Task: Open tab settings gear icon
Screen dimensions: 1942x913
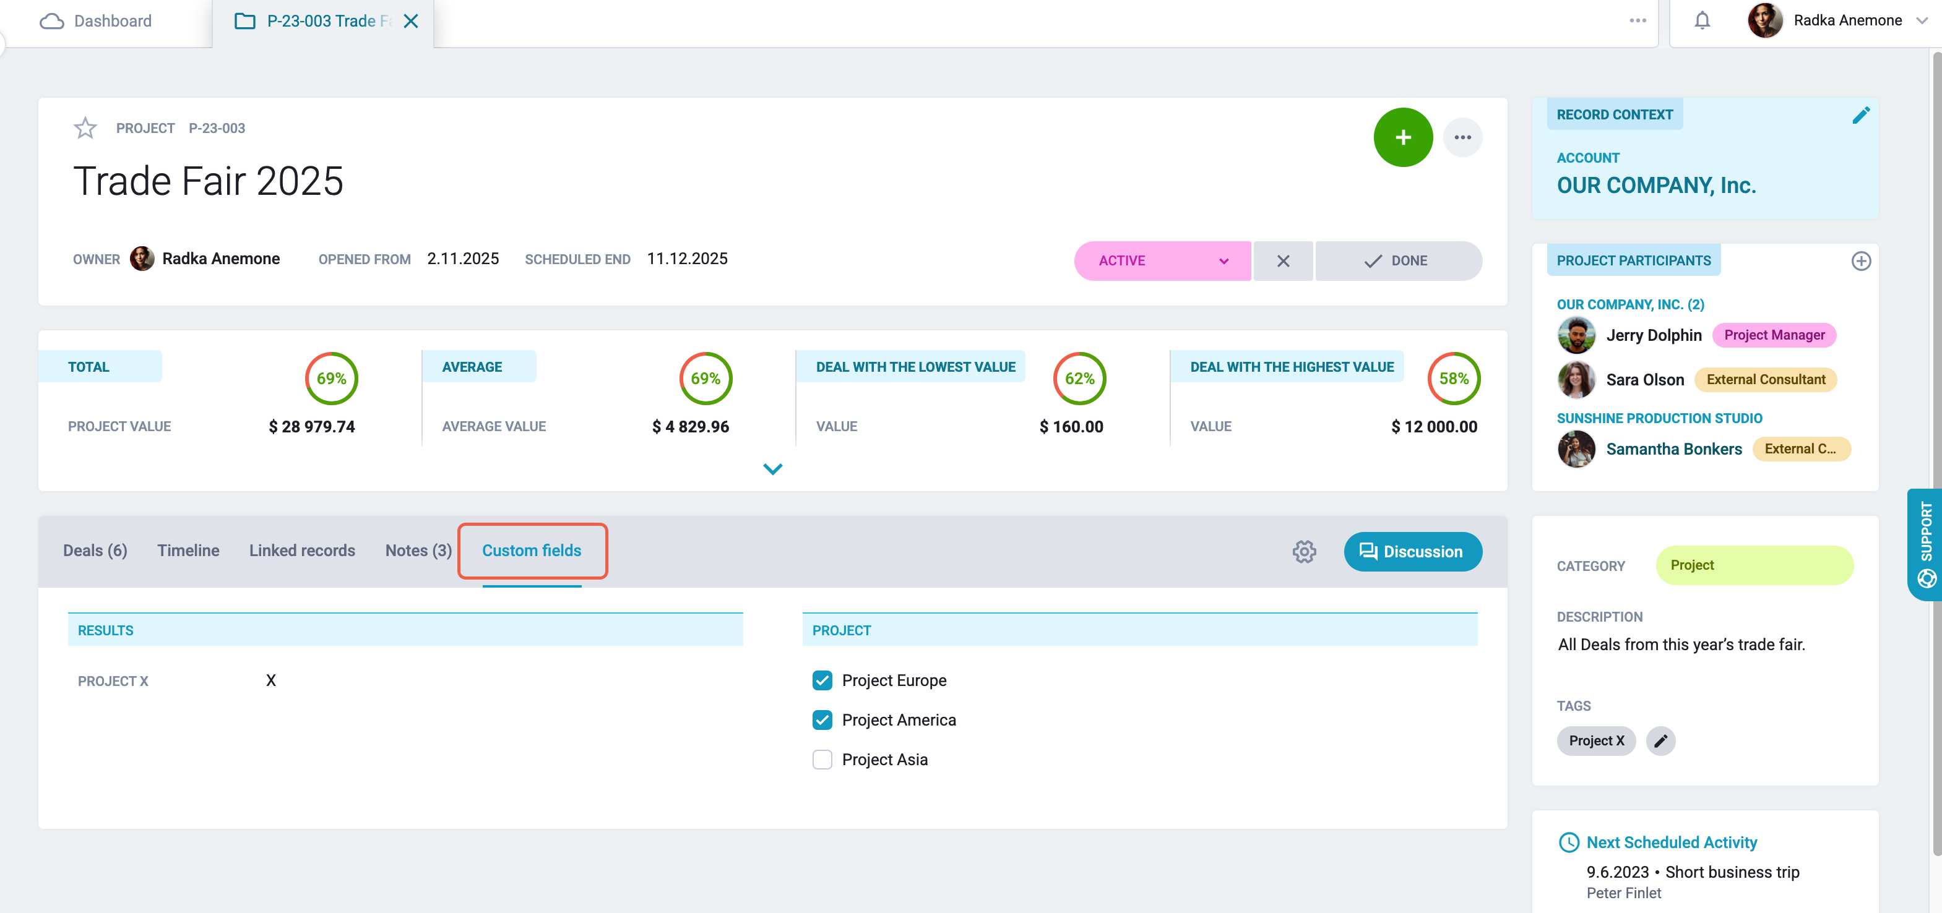Action: 1304,551
